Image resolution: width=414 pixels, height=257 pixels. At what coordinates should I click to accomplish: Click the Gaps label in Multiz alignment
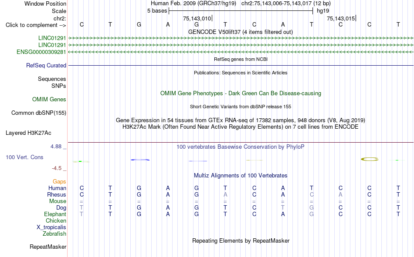pos(59,182)
